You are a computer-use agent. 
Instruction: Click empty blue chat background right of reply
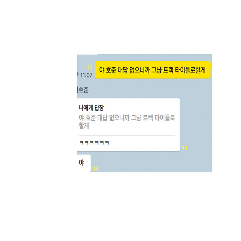196,123
